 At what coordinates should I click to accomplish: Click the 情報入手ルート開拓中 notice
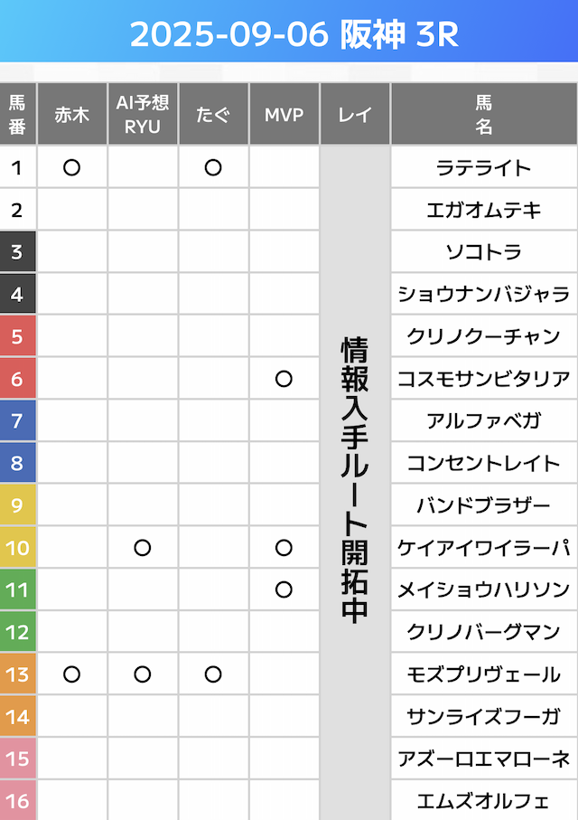(x=354, y=479)
